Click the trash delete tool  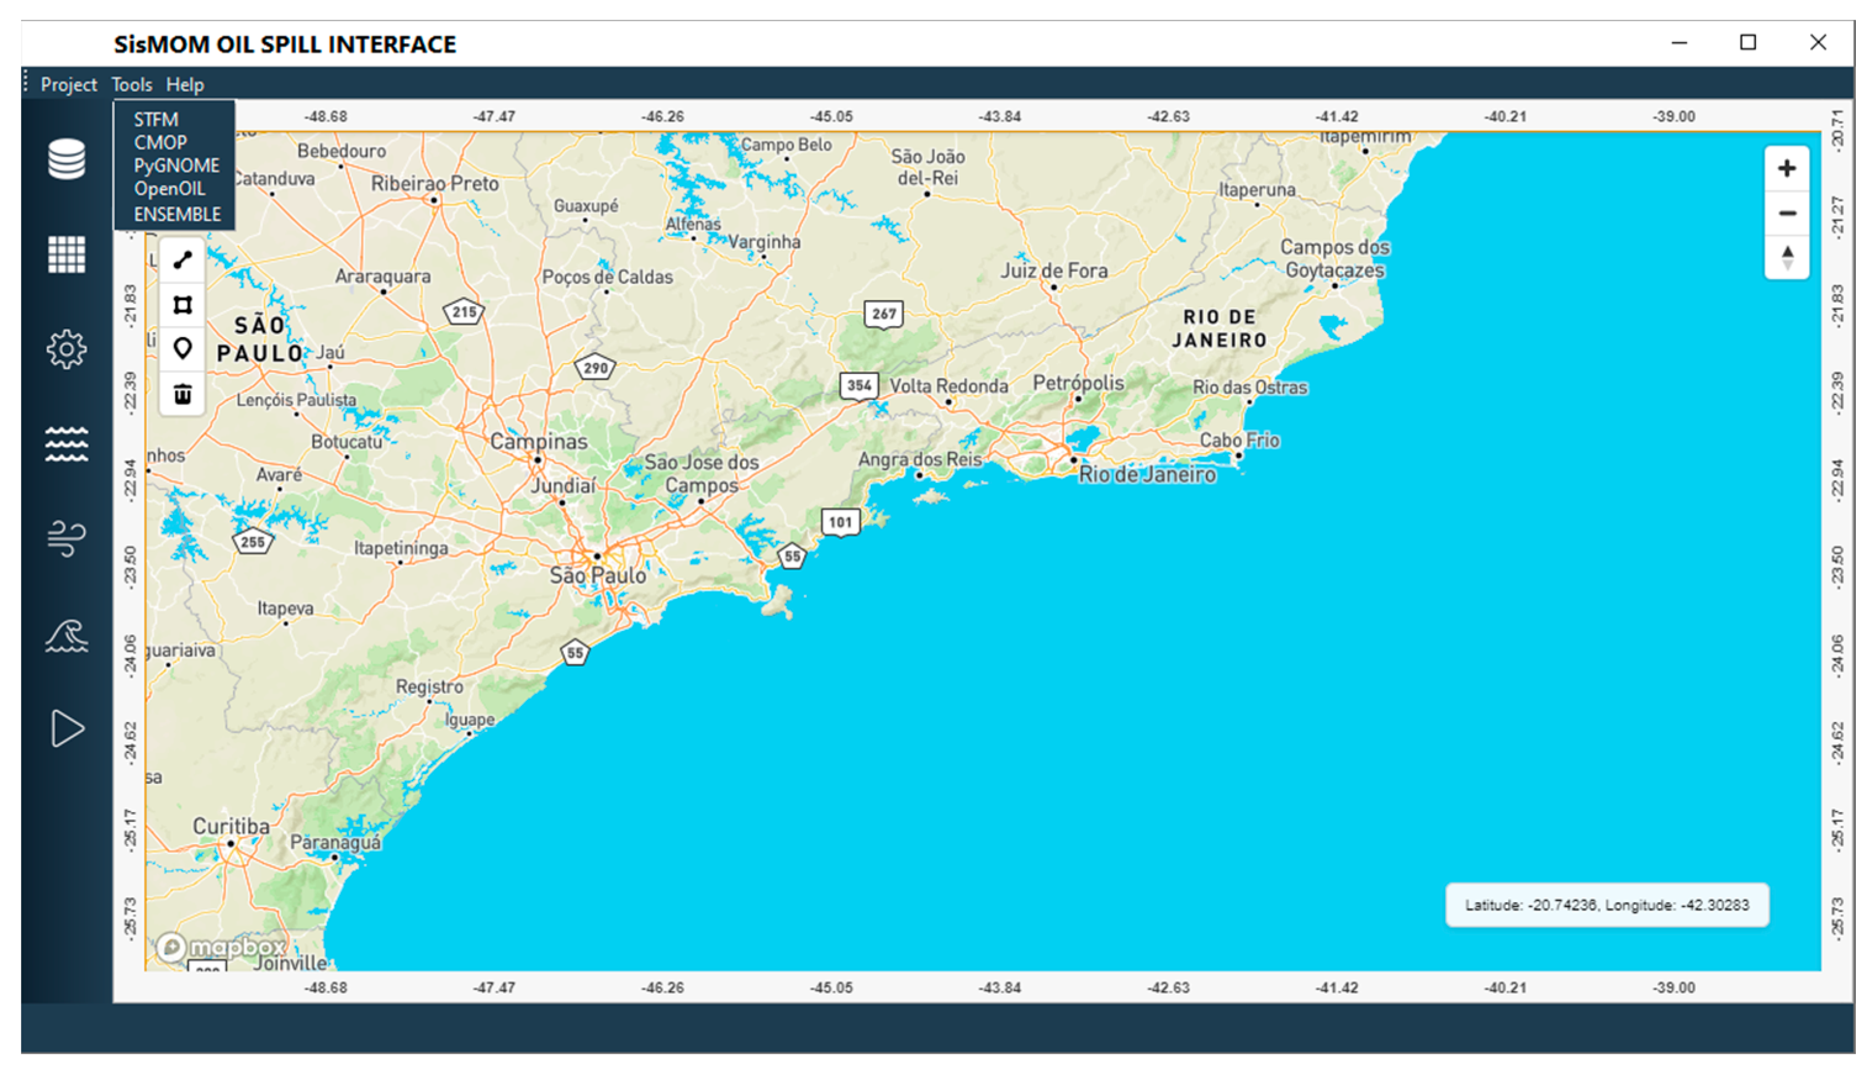click(182, 394)
